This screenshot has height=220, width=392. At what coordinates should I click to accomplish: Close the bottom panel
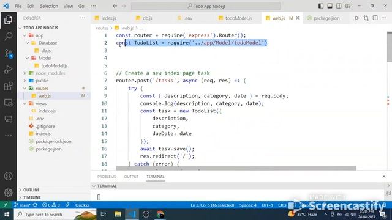[x=384, y=177]
